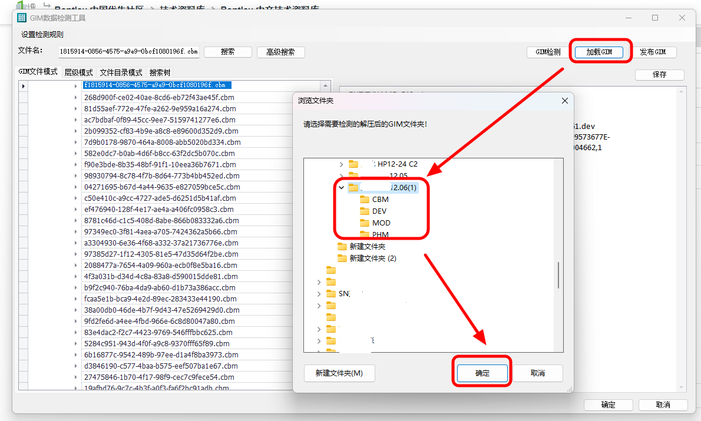Viewport: 701px width, 421px height.
Task: Confirm folder selection with dialog 确定
Action: [482, 373]
